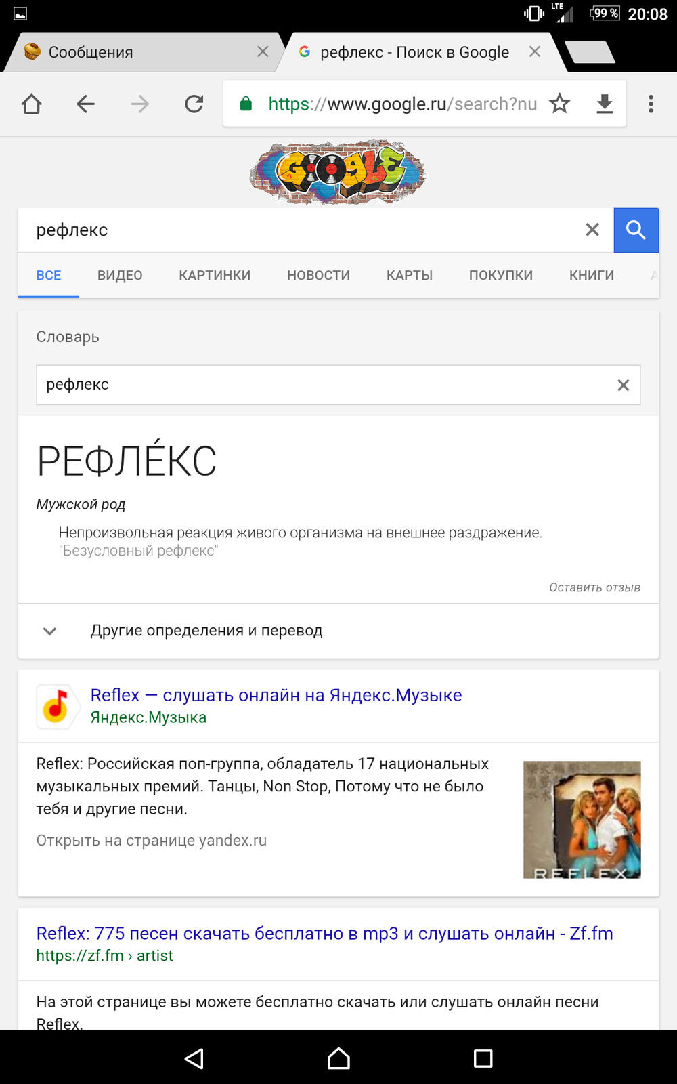
Task: Select the КАРТИНКИ search tab
Action: [215, 275]
